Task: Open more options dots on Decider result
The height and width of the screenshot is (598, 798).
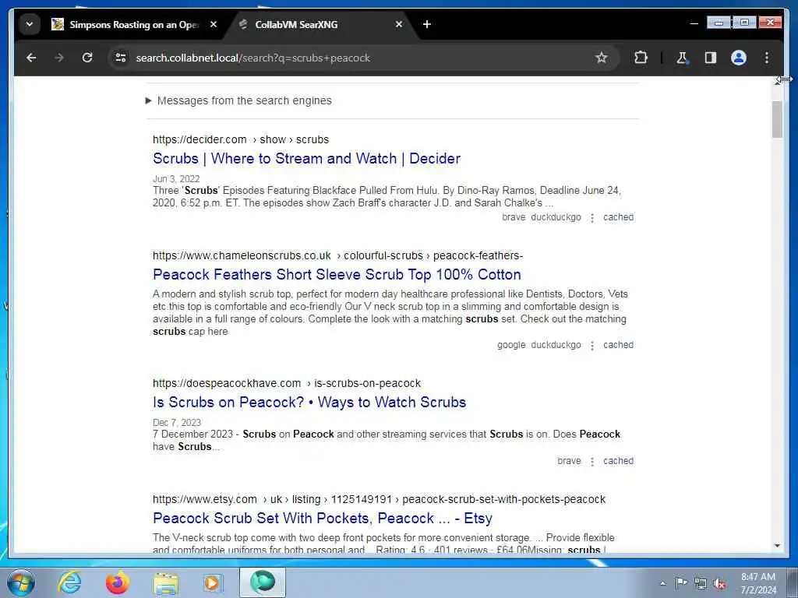Action: [592, 218]
